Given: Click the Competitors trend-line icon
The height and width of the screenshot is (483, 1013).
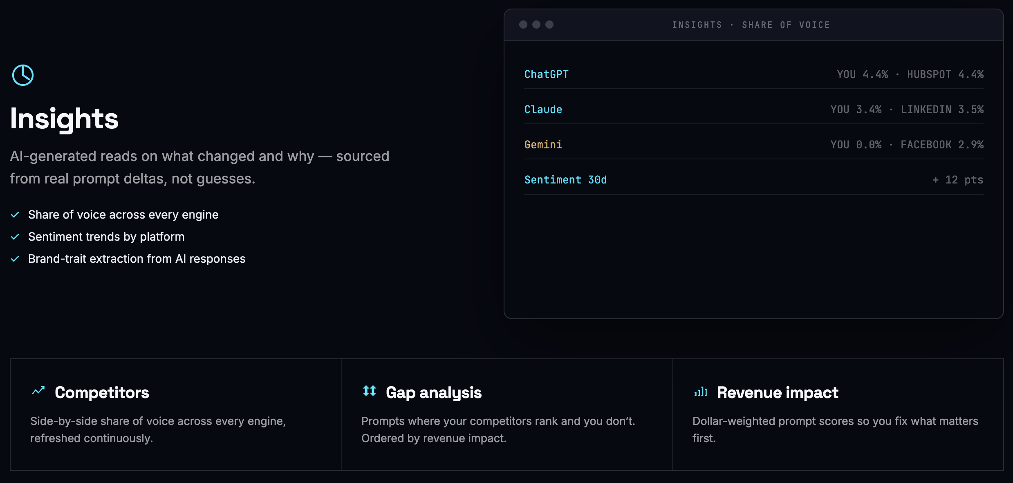Looking at the screenshot, I should point(38,391).
